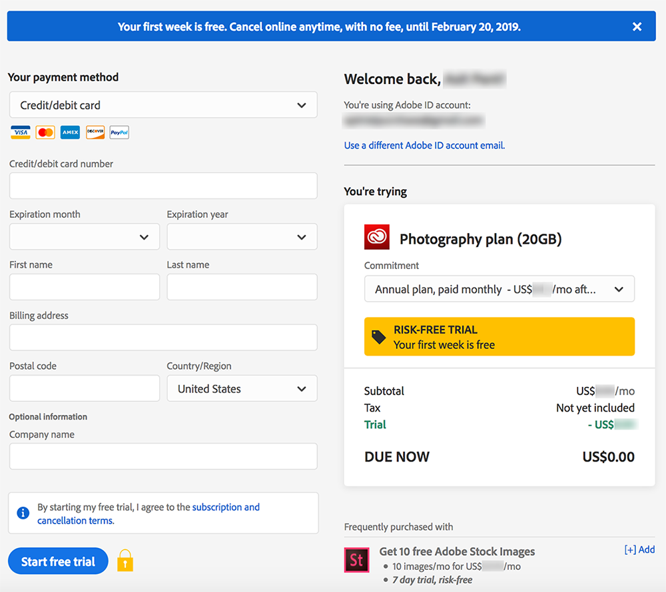Click the Start free trial button

tap(58, 561)
